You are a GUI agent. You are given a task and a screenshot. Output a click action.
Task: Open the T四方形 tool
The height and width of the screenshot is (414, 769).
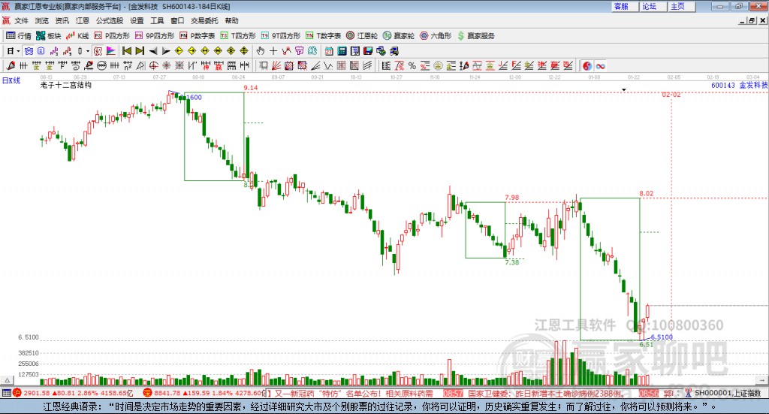(238, 36)
